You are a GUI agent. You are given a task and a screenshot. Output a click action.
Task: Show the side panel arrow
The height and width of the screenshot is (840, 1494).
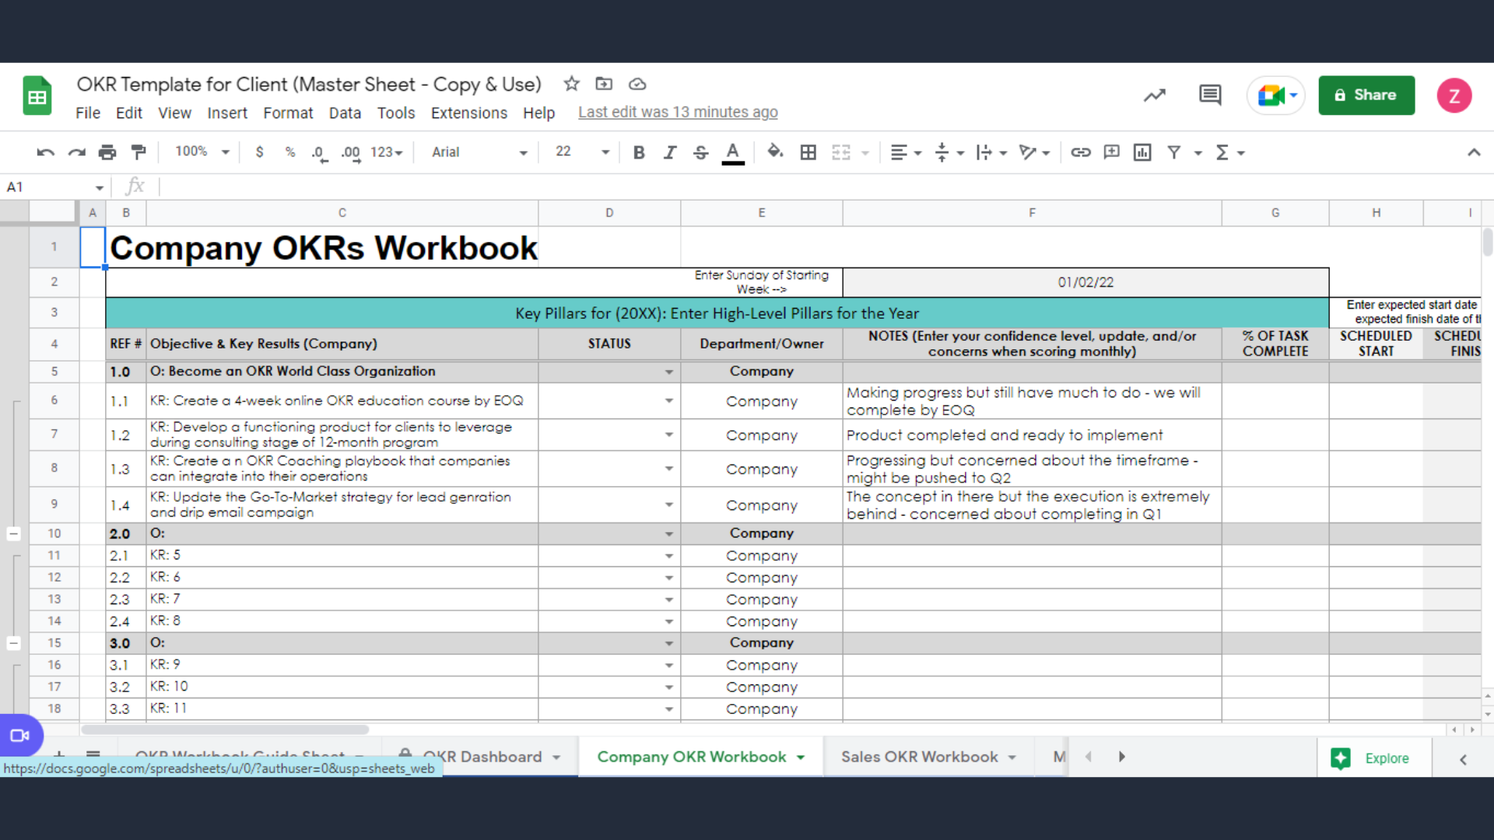(x=1463, y=759)
